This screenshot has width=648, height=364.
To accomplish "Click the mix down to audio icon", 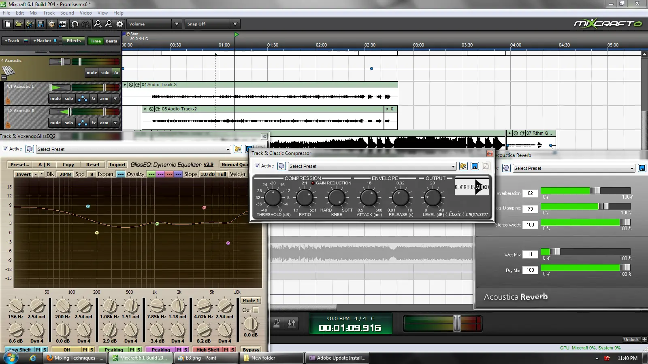I will 62,24.
